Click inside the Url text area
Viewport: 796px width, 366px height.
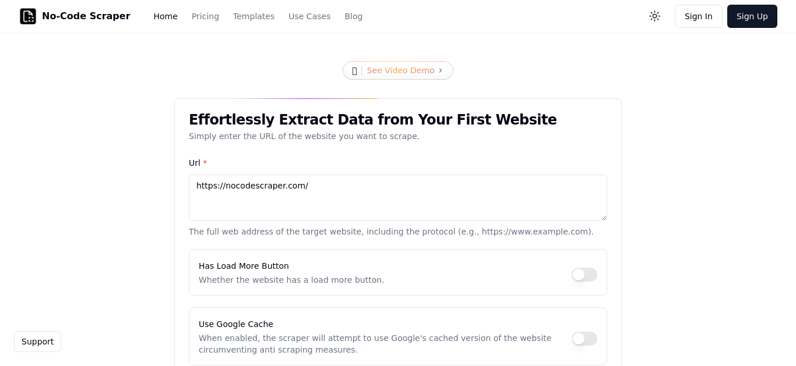coord(398,198)
